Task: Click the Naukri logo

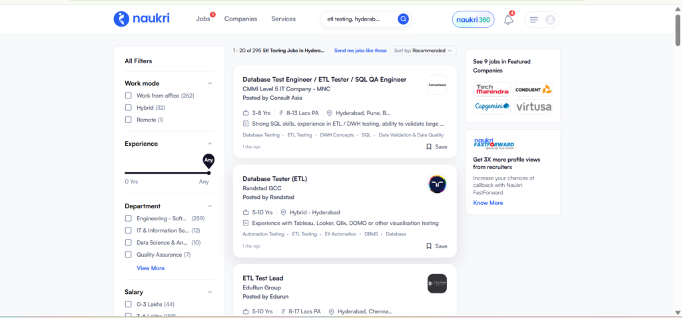Action: (x=141, y=19)
